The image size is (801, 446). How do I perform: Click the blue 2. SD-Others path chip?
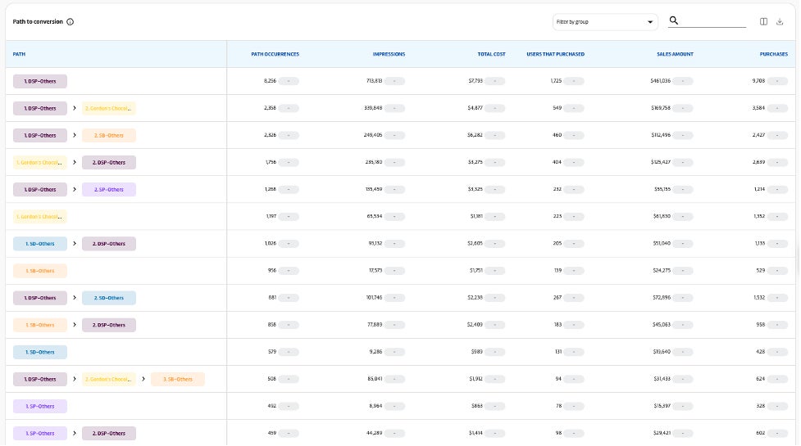click(x=108, y=298)
